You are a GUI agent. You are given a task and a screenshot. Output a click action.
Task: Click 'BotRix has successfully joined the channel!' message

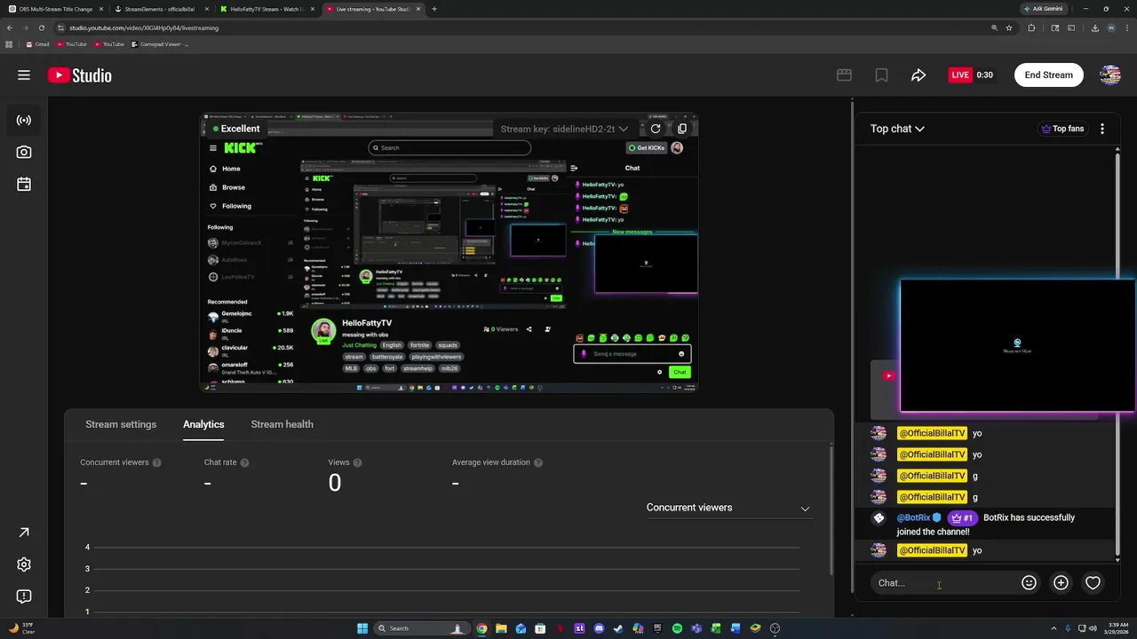[984, 525]
